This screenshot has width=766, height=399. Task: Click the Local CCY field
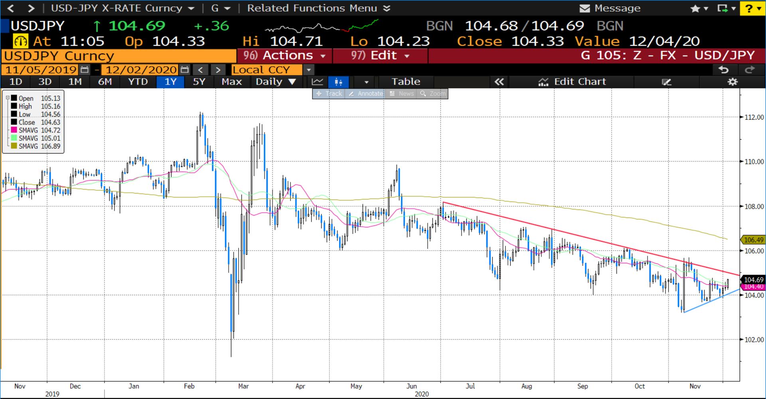[x=267, y=70]
